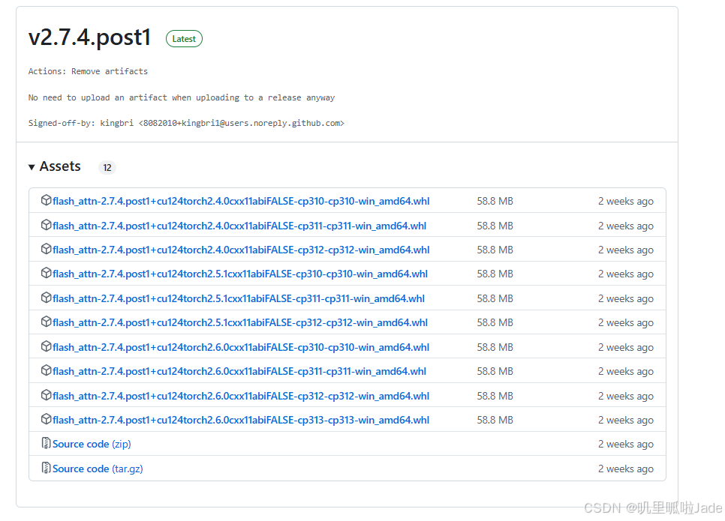Click package icon for torch2.4.0 cp310 wheel

pos(46,200)
